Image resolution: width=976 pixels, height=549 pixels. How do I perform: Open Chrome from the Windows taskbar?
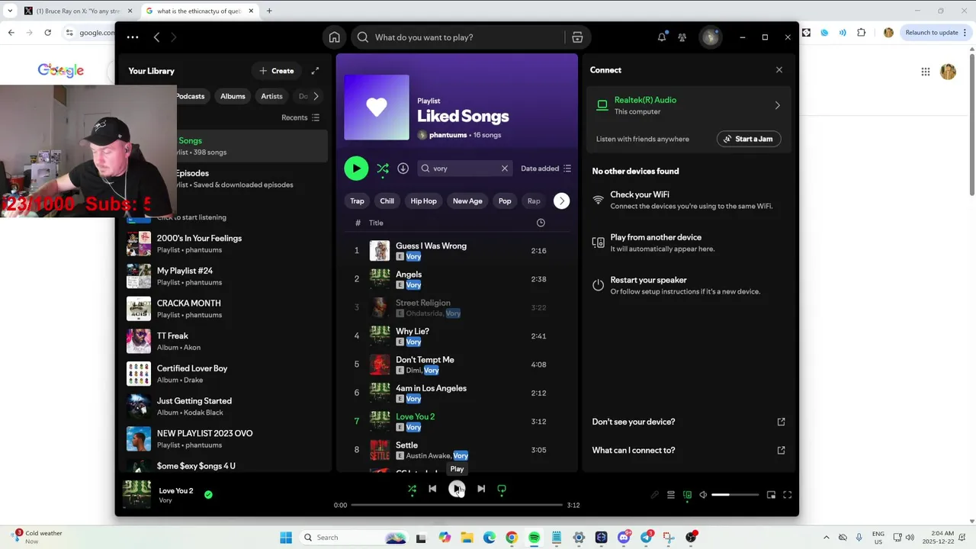(512, 538)
